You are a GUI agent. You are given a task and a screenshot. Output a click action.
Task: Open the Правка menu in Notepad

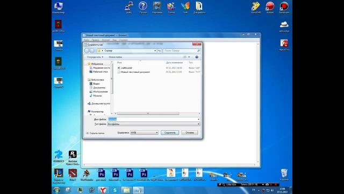(x=96, y=40)
